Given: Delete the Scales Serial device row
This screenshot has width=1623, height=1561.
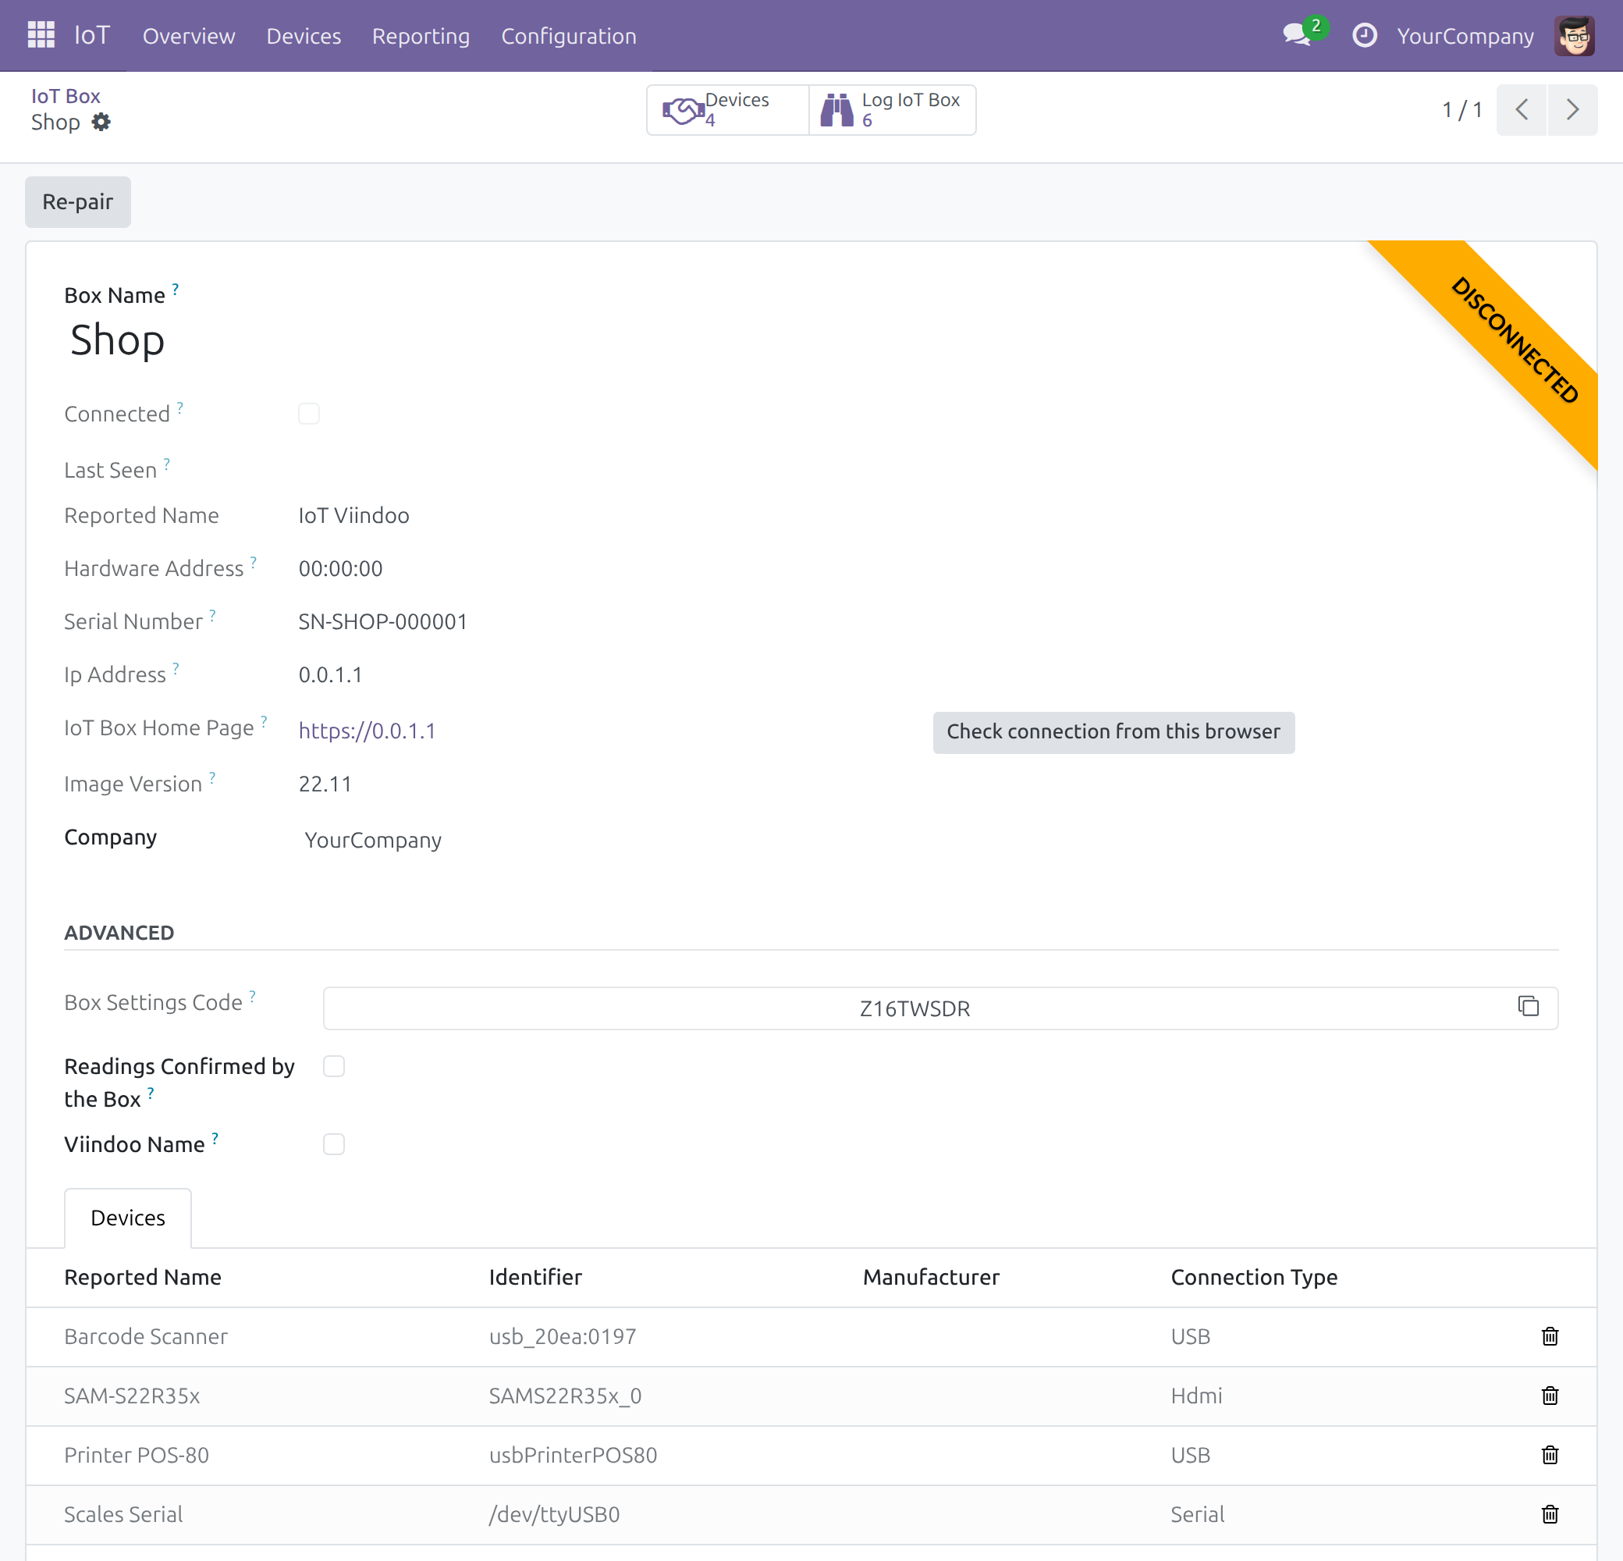Looking at the screenshot, I should [1550, 1514].
